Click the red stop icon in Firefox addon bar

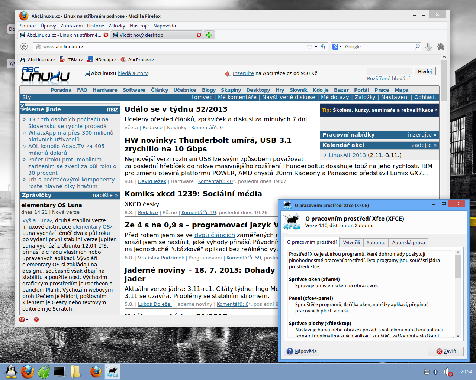[36, 320]
